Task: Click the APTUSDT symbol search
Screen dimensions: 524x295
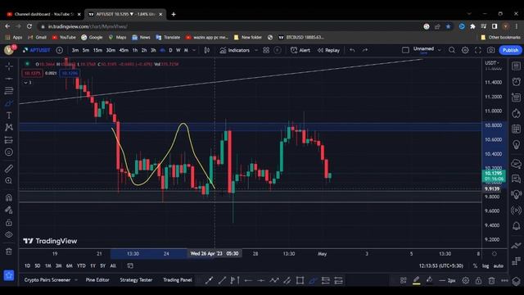Action: click(36, 50)
